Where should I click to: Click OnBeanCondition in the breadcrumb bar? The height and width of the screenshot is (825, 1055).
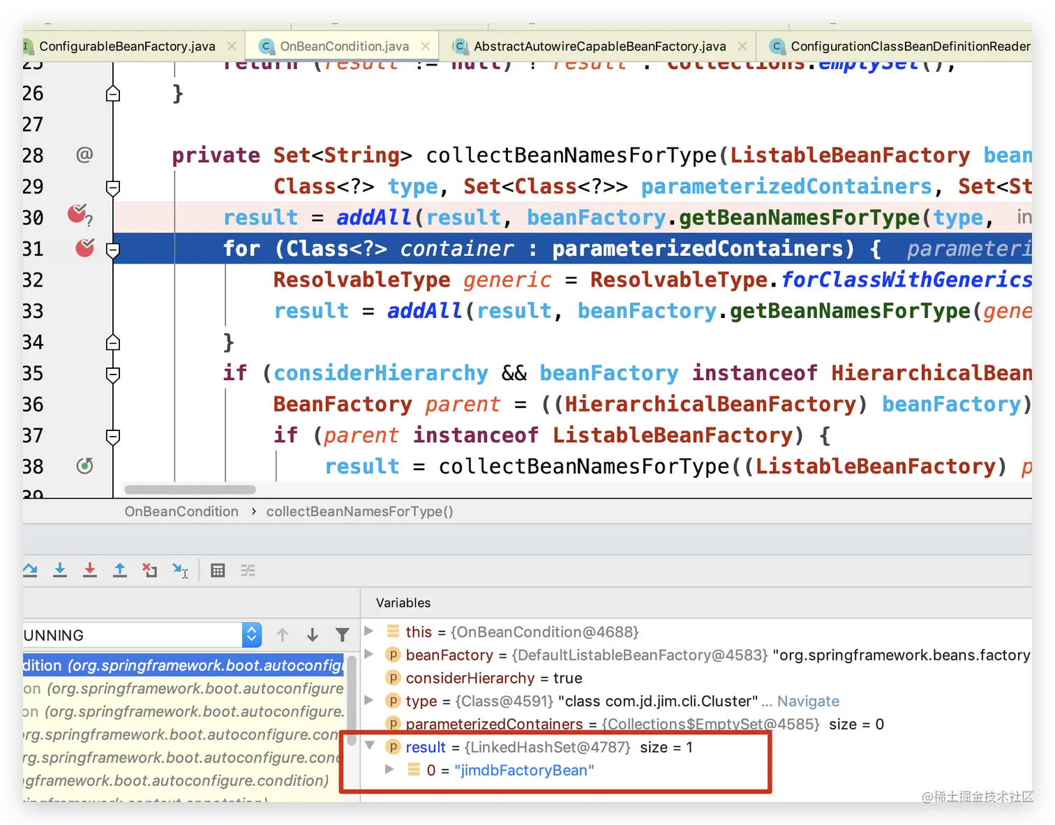(x=181, y=511)
